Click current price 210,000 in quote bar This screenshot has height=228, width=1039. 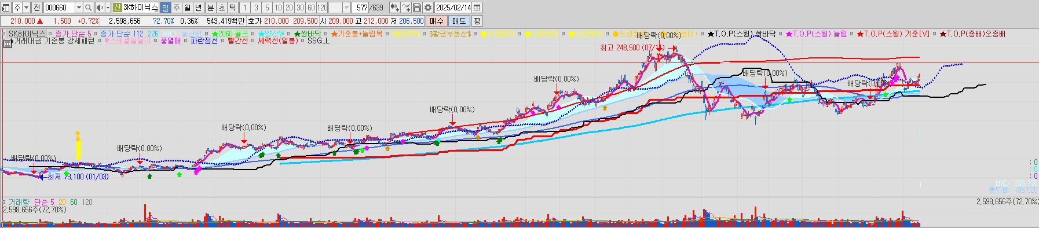click(x=23, y=21)
